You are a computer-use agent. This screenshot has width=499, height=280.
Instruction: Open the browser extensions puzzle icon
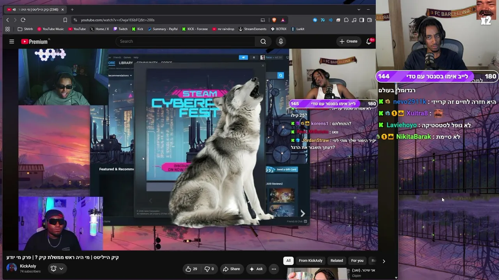346,20
